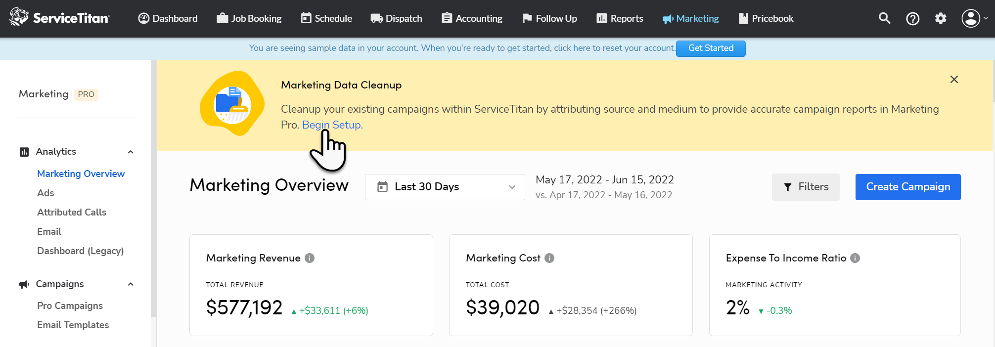This screenshot has height=347, width=995.
Task: Collapse the Analytics section chevron
Action: coord(131,152)
